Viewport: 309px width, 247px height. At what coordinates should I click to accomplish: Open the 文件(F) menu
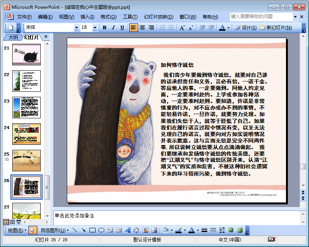(x=24, y=17)
